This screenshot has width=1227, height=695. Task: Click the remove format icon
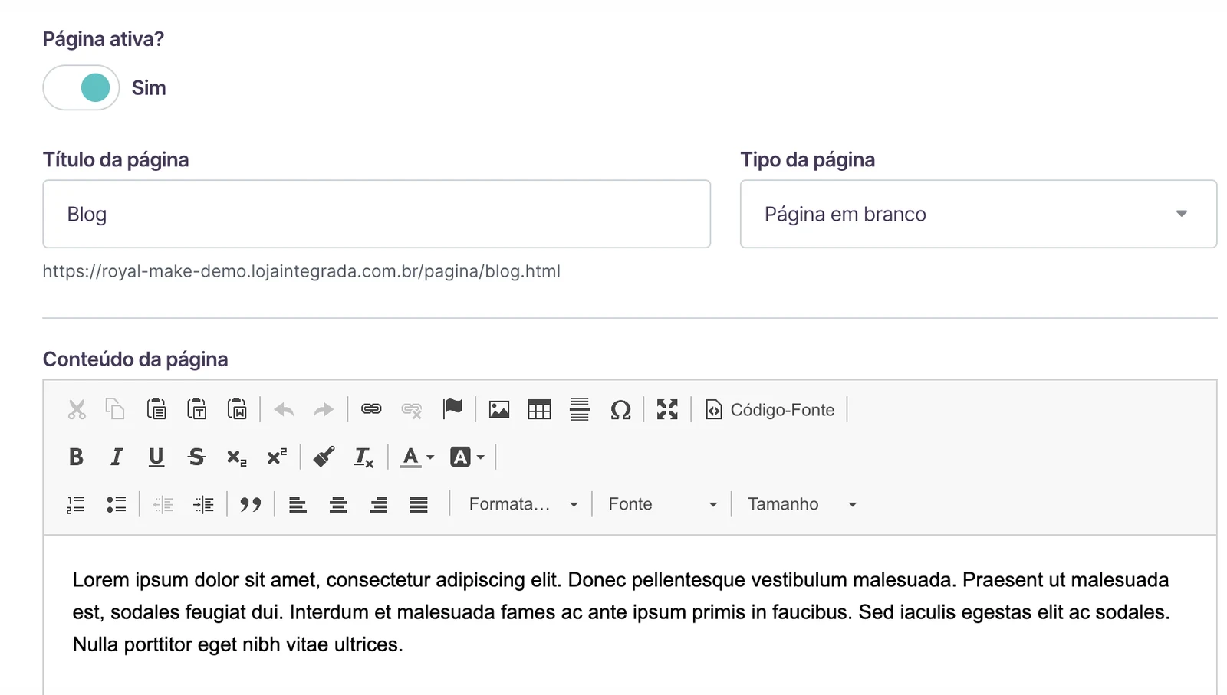(363, 457)
